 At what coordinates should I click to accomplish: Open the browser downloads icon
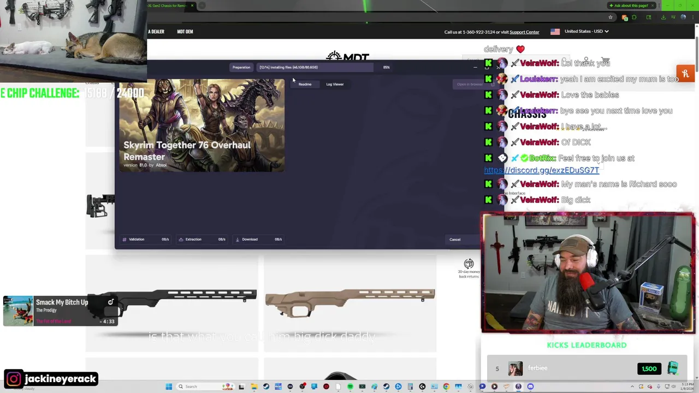pyautogui.click(x=664, y=17)
